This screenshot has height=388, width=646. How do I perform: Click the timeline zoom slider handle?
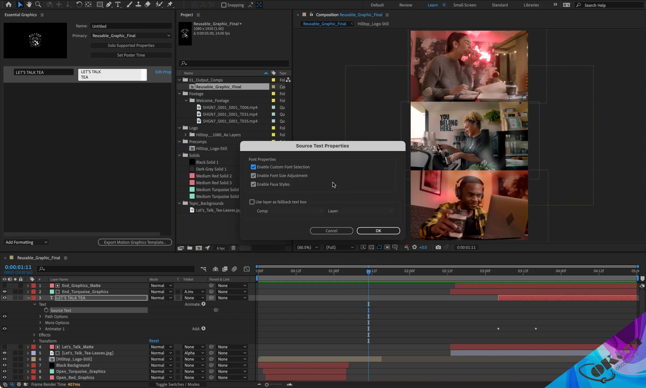coord(267,384)
